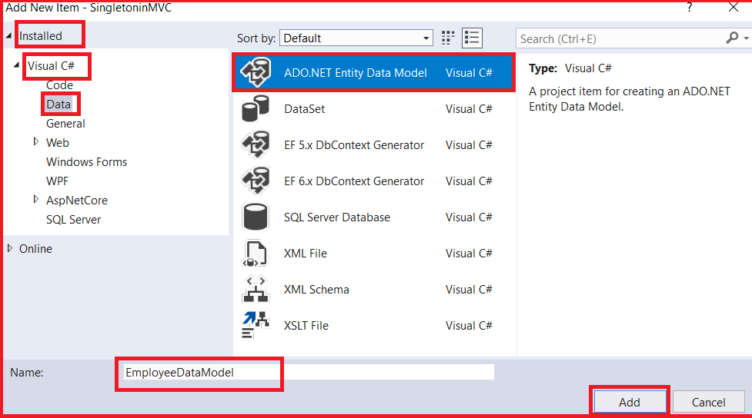Select the SQL Server Database icon
This screenshot has width=752, height=418.
tap(255, 217)
